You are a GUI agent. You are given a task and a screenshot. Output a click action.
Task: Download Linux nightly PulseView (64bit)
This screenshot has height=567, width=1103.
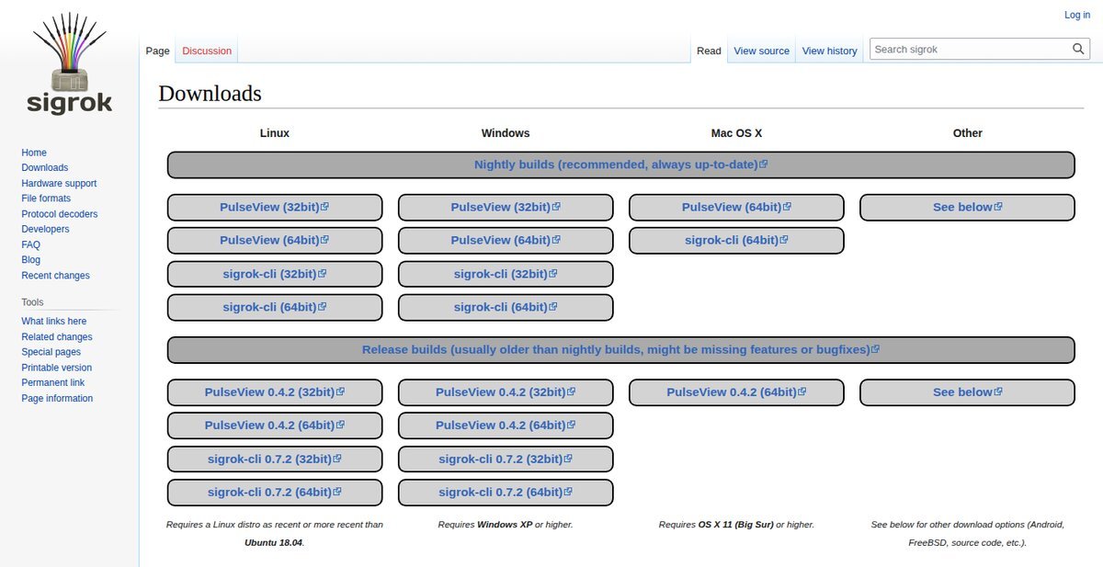click(x=274, y=240)
